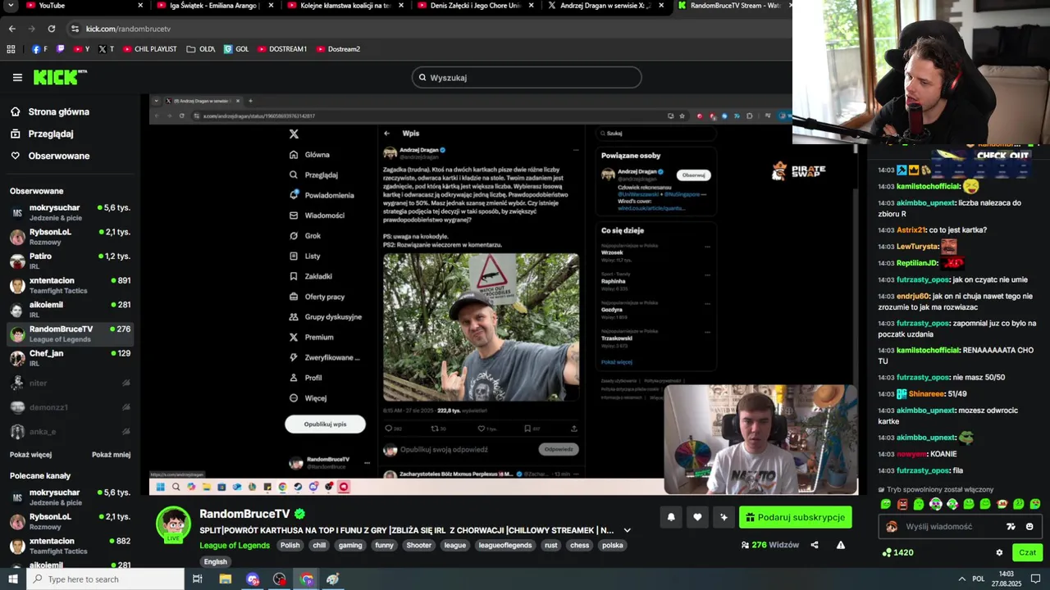Share the stream via share icon
Screen dimensions: 1050x590
tap(815, 545)
